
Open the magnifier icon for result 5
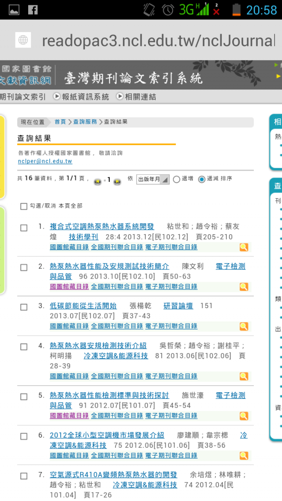(x=244, y=416)
